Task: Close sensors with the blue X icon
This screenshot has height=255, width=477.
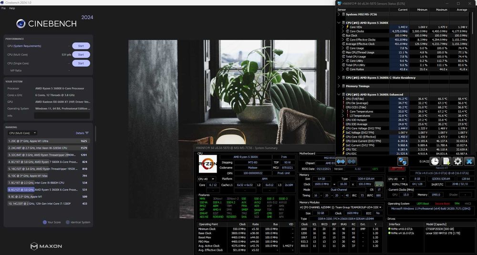Action: [469, 161]
